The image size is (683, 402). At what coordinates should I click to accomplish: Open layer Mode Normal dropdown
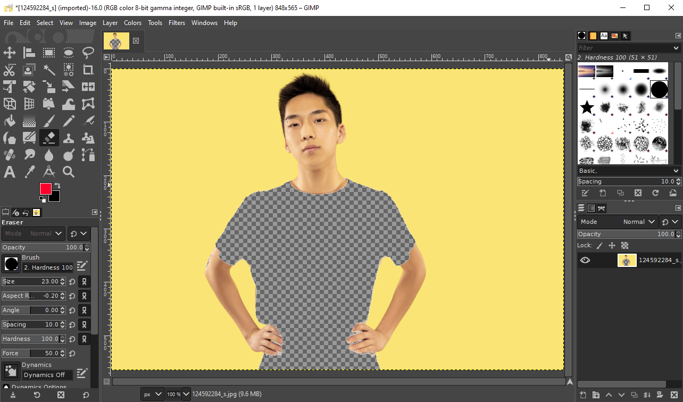click(x=618, y=222)
